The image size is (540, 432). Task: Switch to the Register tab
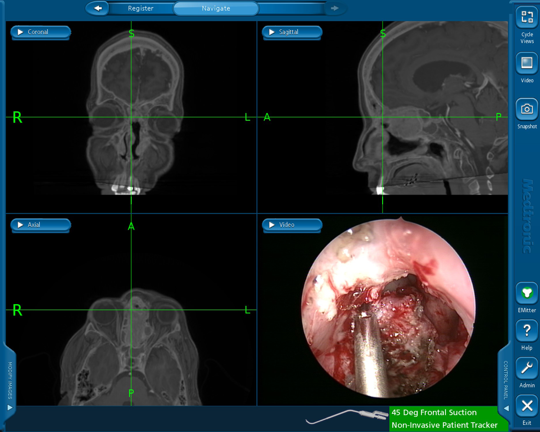[141, 8]
